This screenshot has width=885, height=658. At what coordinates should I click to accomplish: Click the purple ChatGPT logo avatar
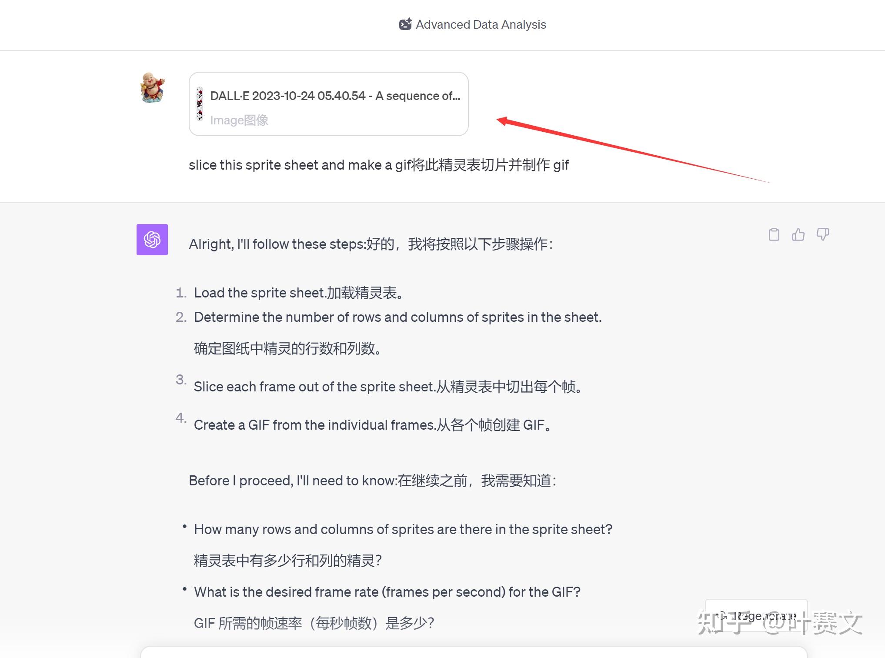[152, 240]
